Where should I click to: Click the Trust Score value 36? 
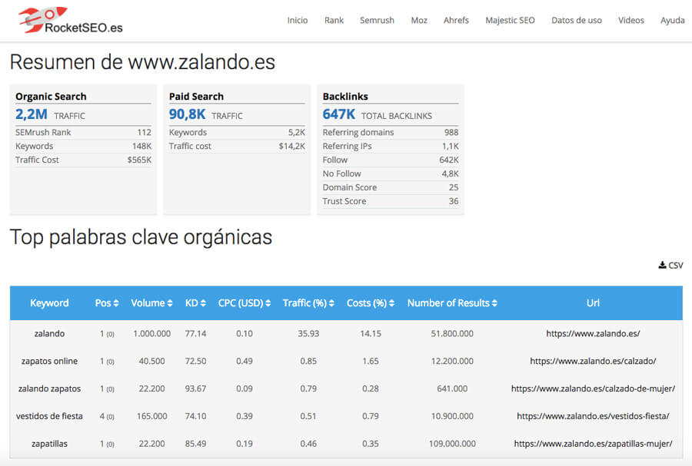(454, 201)
